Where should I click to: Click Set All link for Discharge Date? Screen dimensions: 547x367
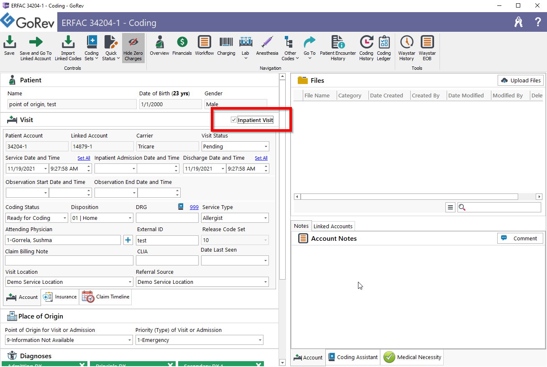click(261, 158)
